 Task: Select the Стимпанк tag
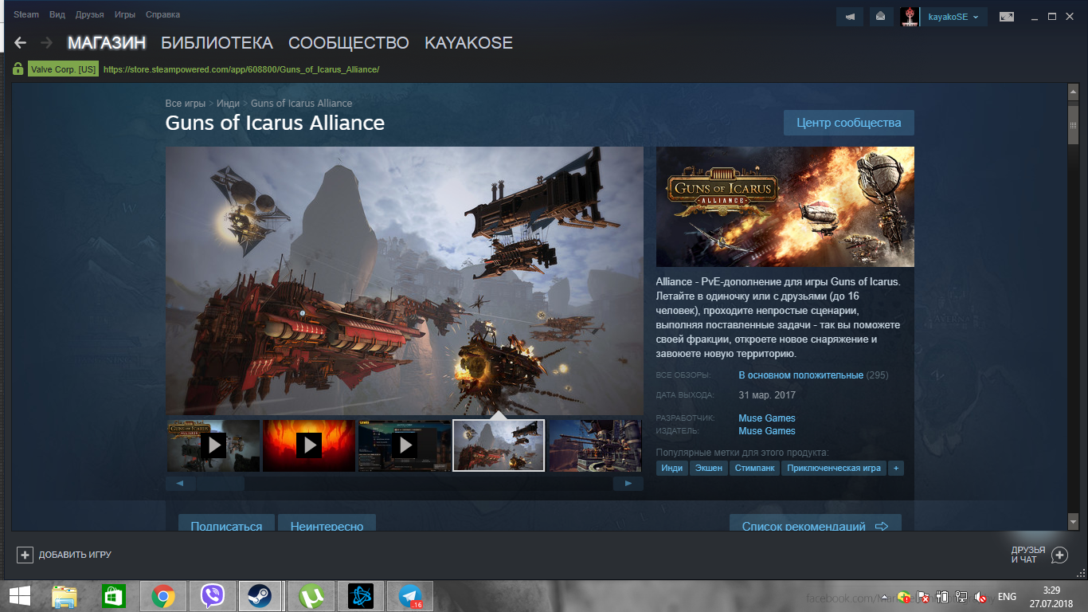(x=754, y=468)
